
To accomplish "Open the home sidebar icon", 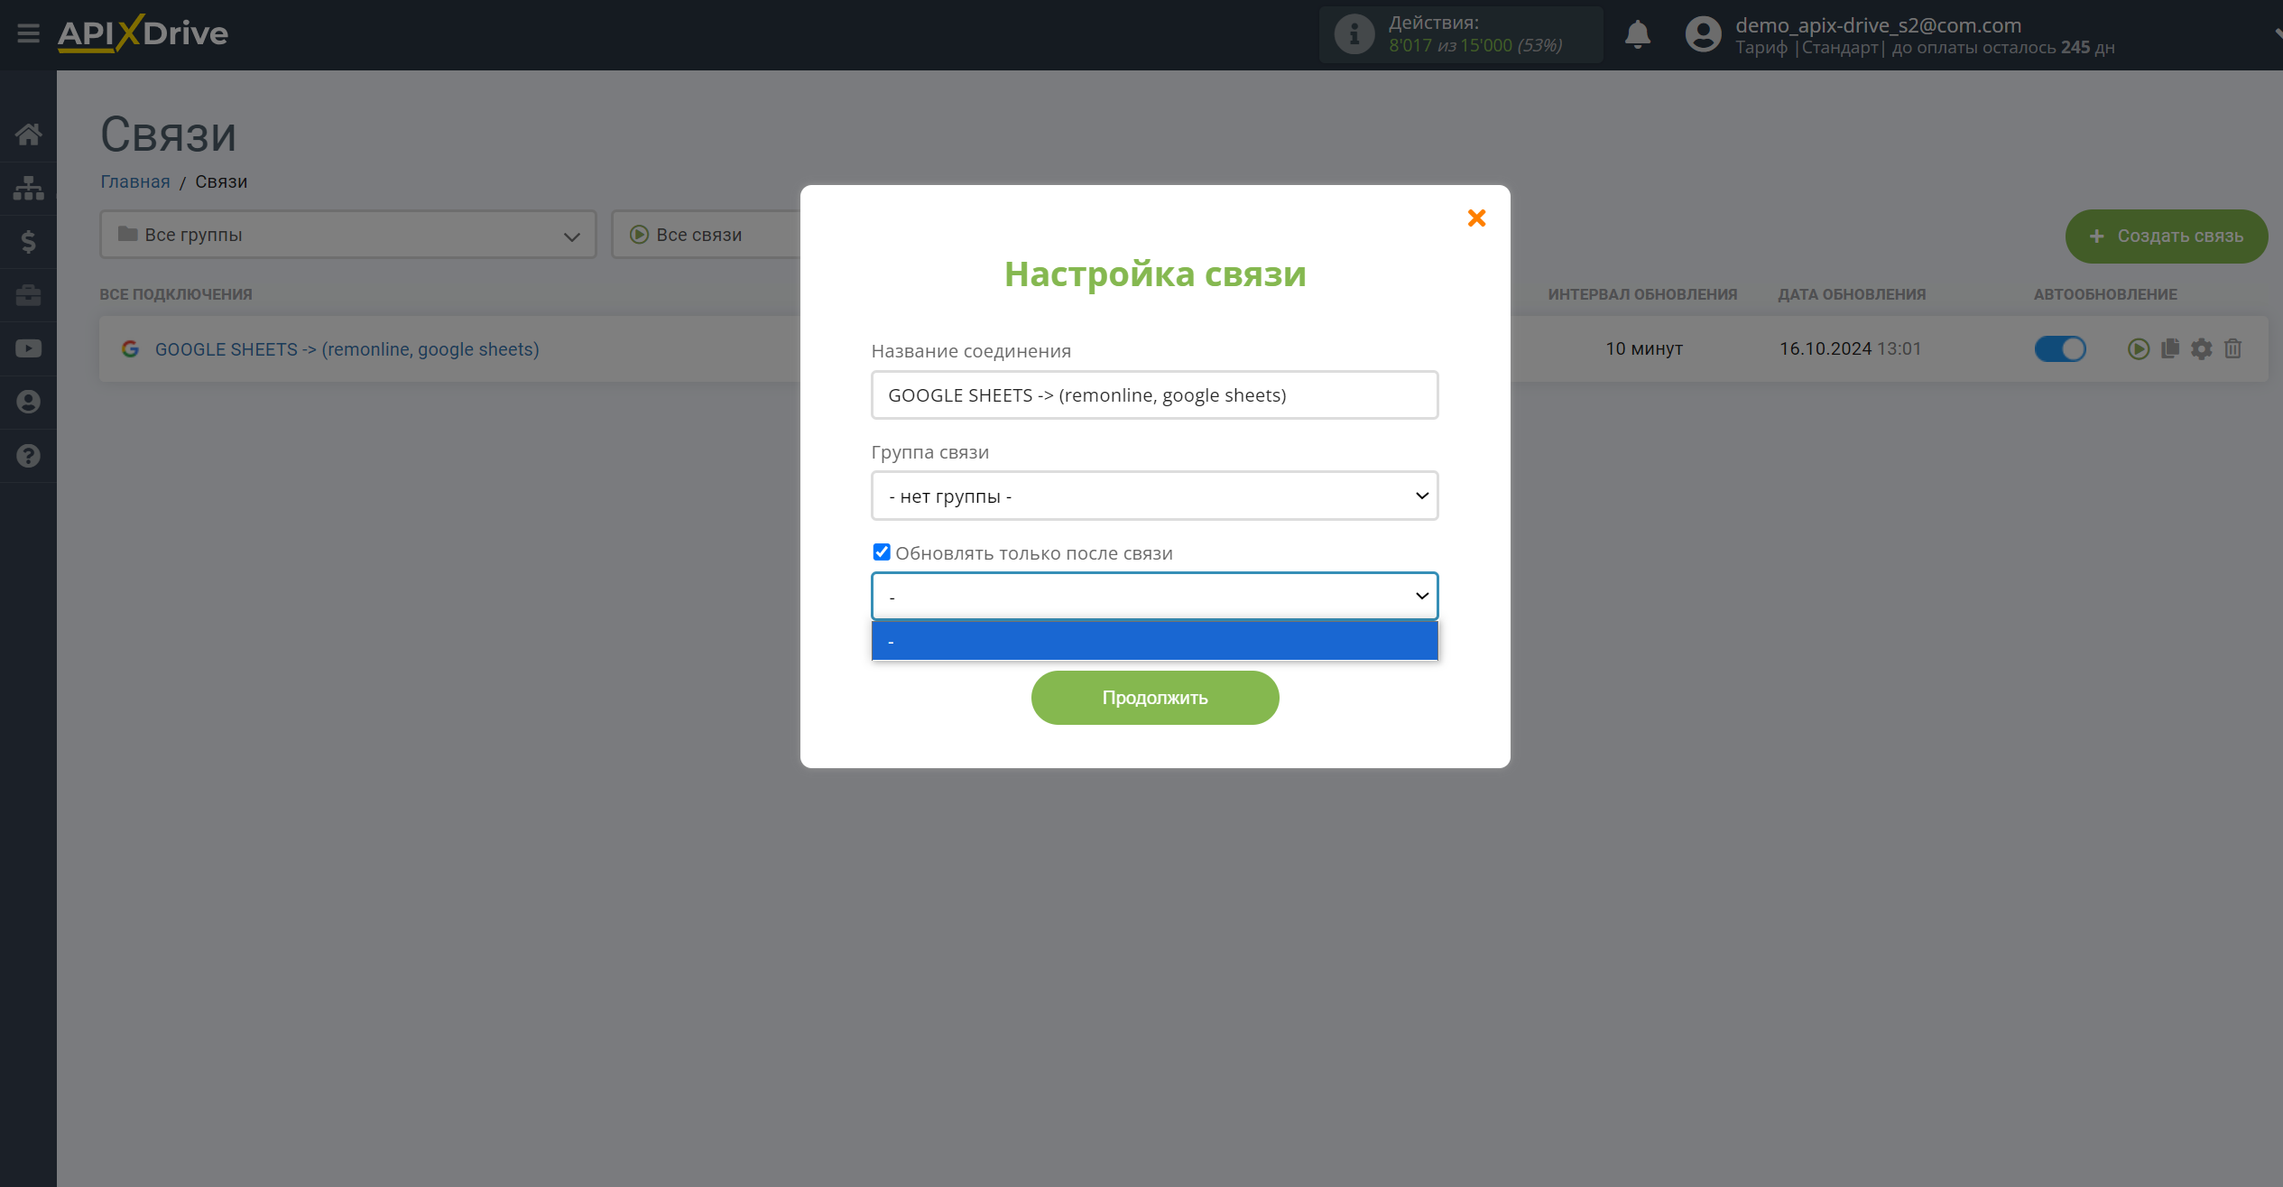I will (28, 134).
